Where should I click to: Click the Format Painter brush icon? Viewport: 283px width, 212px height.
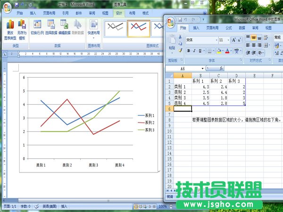[180, 50]
